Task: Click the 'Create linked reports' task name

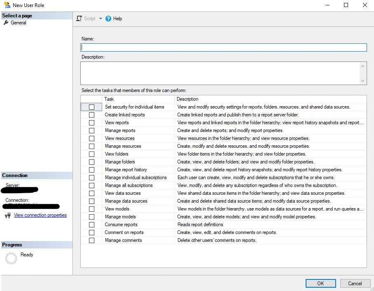Action: [x=124, y=115]
